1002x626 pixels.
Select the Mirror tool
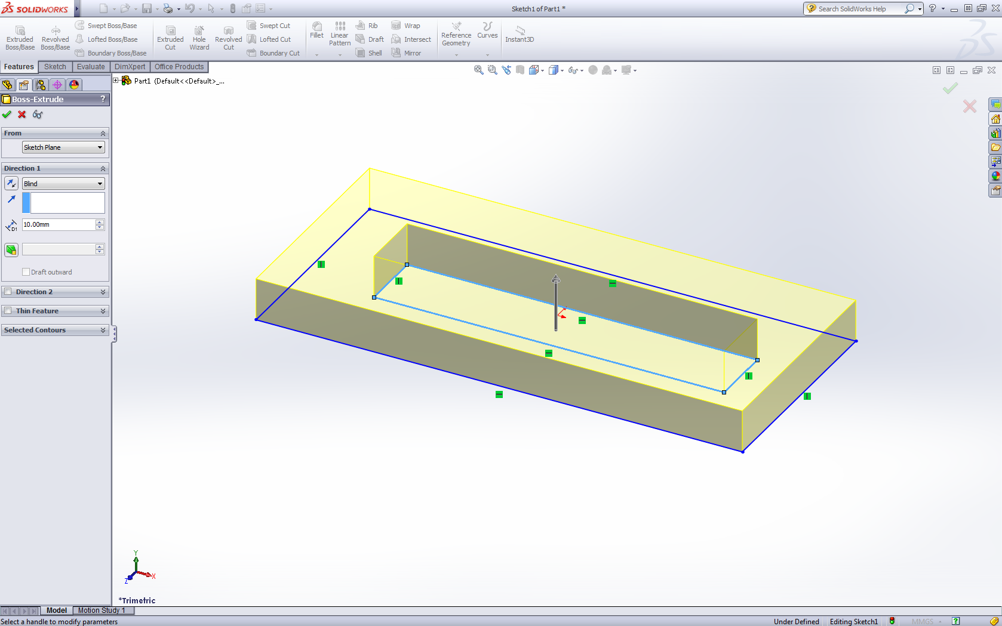[407, 53]
